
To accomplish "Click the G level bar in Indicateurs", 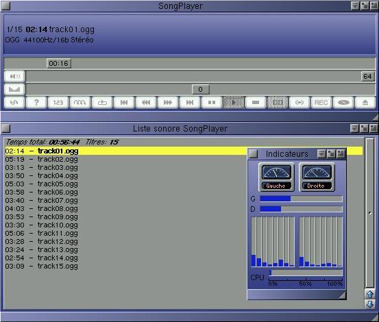I will pyautogui.click(x=301, y=199).
